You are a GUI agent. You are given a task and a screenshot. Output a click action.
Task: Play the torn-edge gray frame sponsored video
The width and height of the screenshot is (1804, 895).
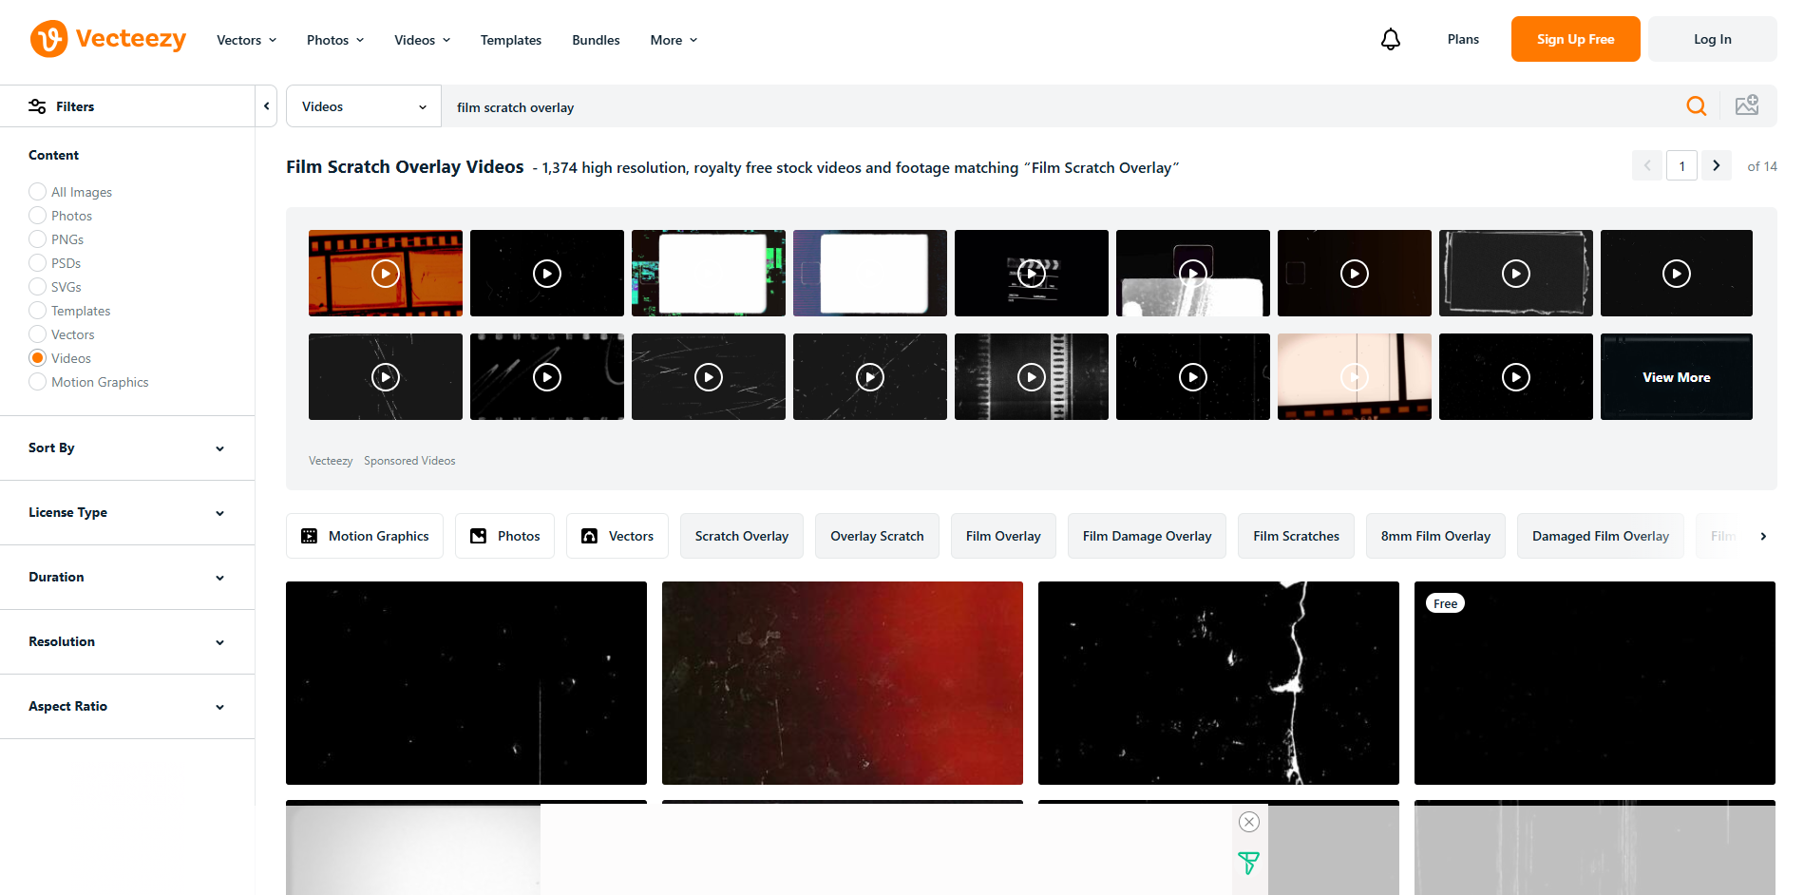click(x=1516, y=274)
